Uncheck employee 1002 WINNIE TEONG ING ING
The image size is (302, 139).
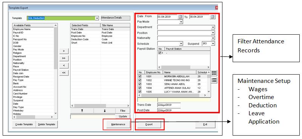click(140, 80)
